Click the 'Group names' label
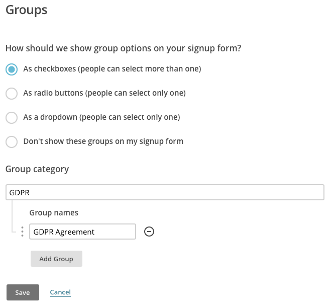The width and height of the screenshot is (334, 305). pyautogui.click(x=54, y=213)
